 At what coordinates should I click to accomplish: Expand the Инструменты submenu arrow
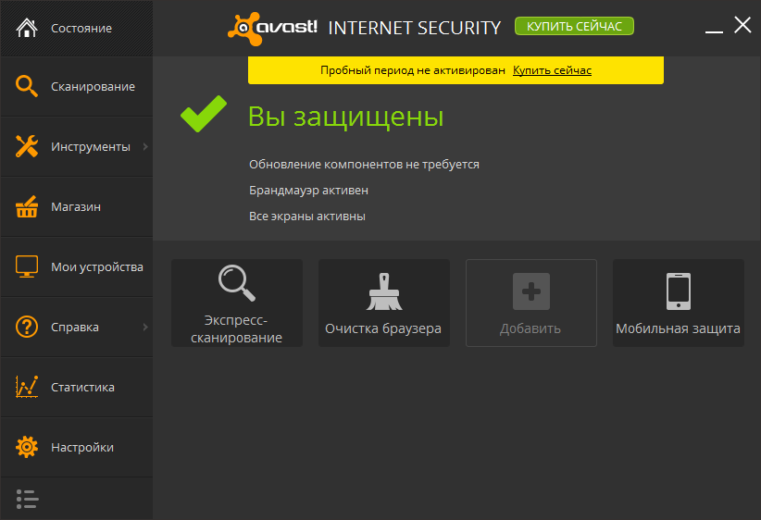[x=145, y=146]
